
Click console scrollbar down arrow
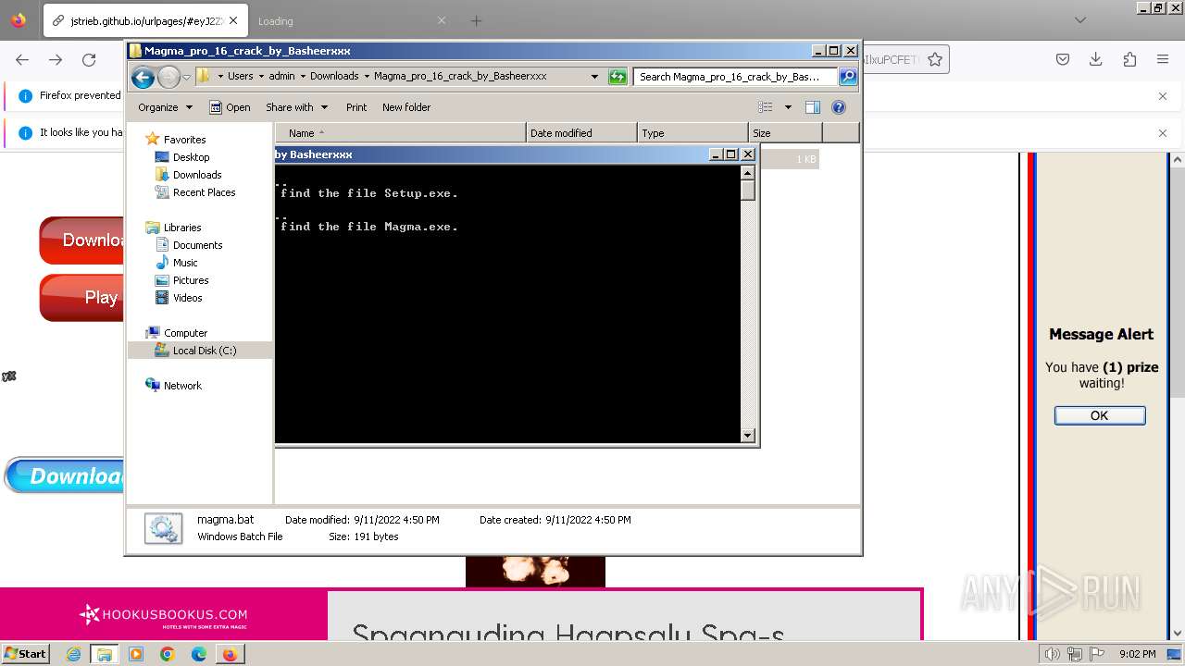coord(748,436)
